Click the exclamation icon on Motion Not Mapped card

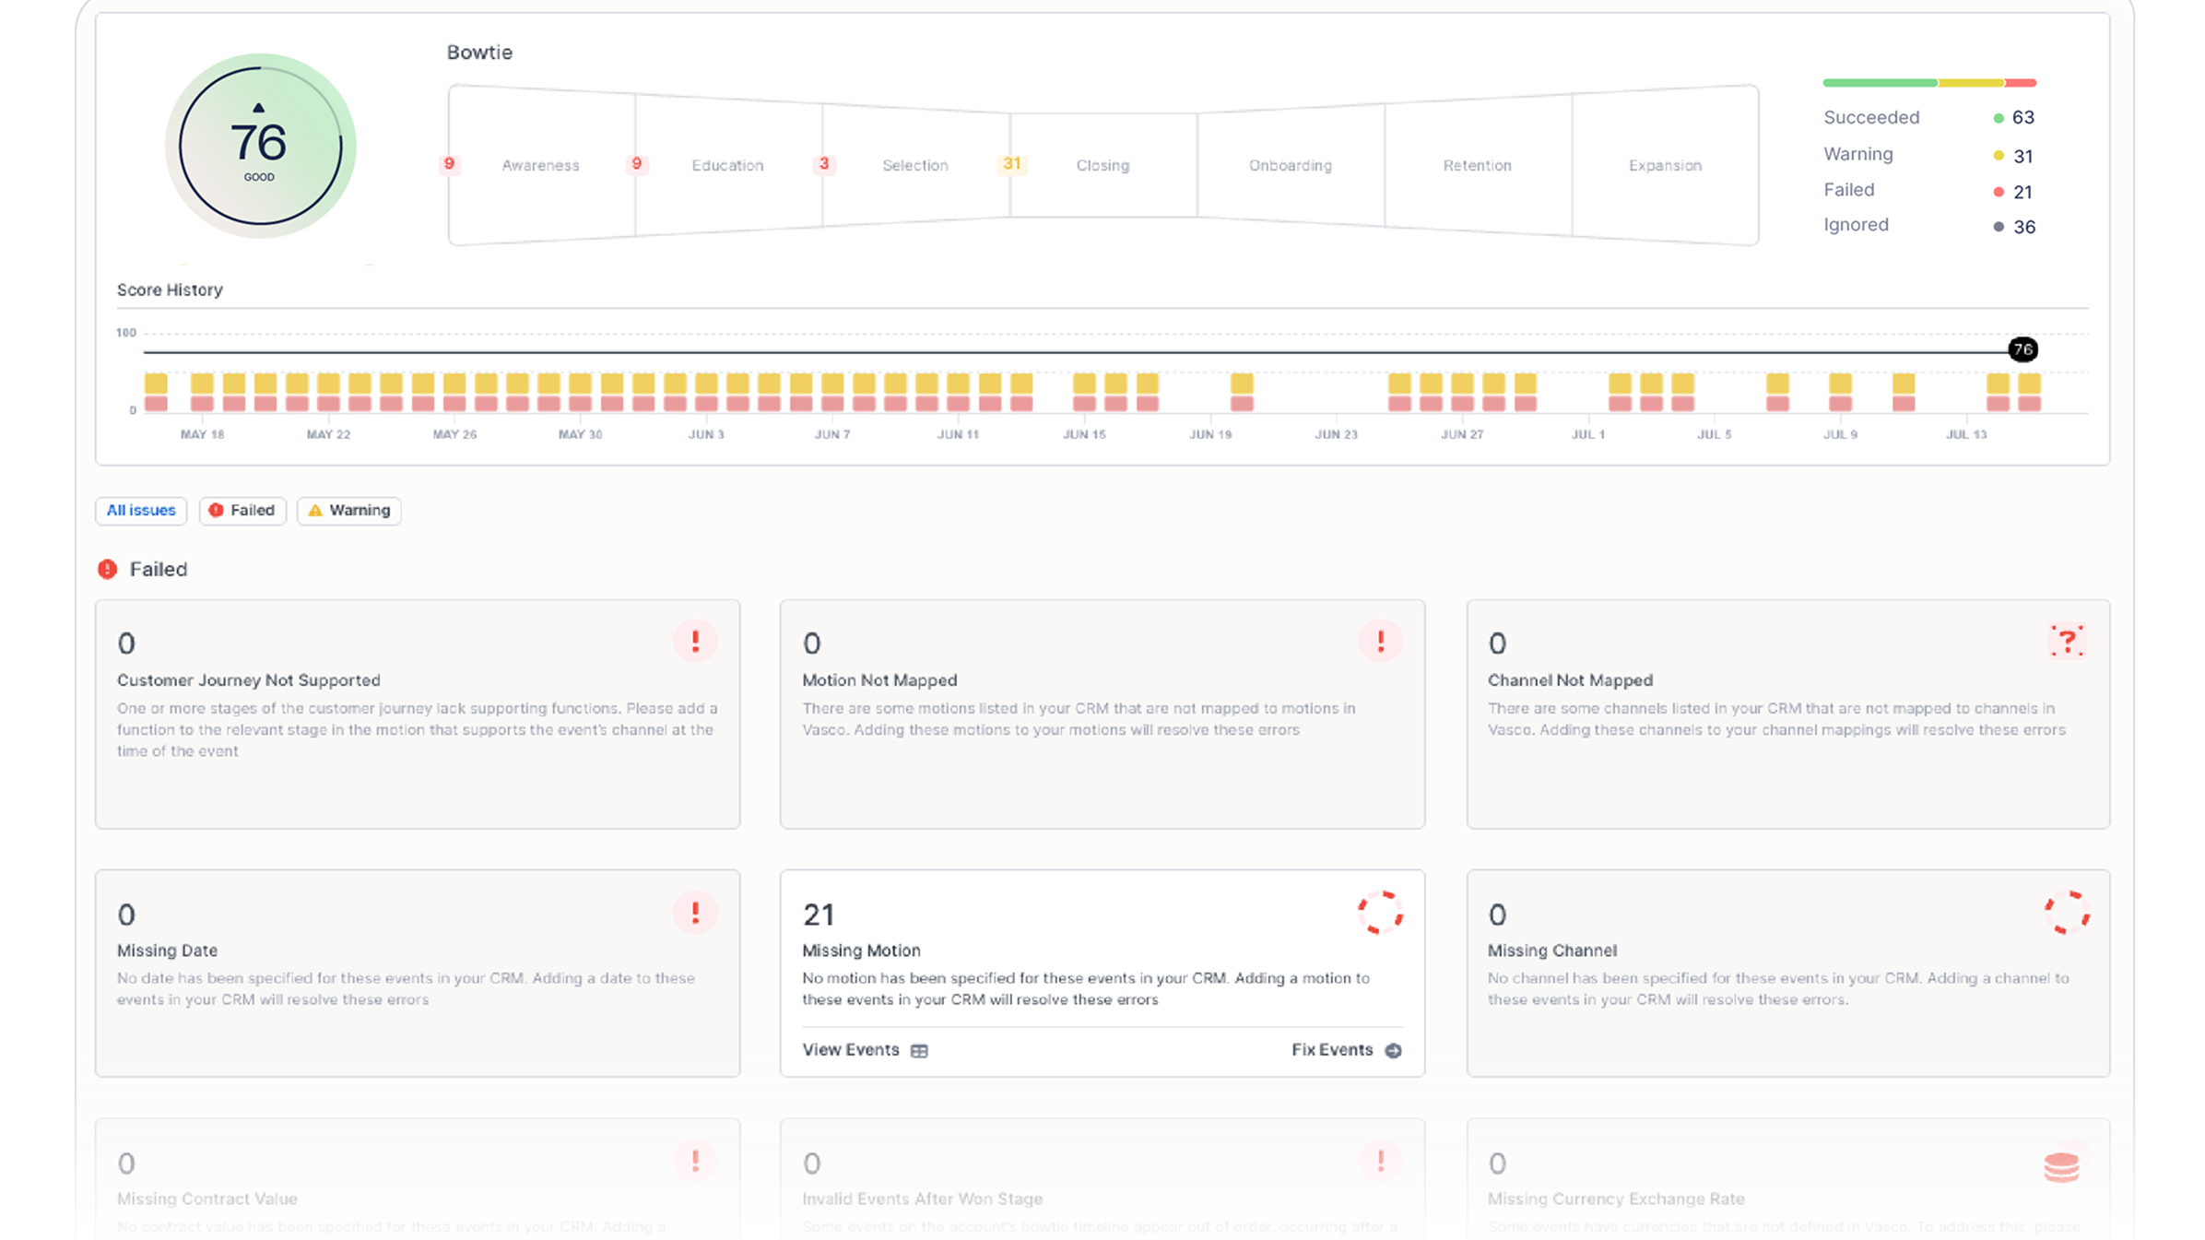(x=1380, y=641)
